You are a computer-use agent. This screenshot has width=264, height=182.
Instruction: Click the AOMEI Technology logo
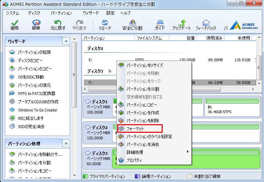244,25
